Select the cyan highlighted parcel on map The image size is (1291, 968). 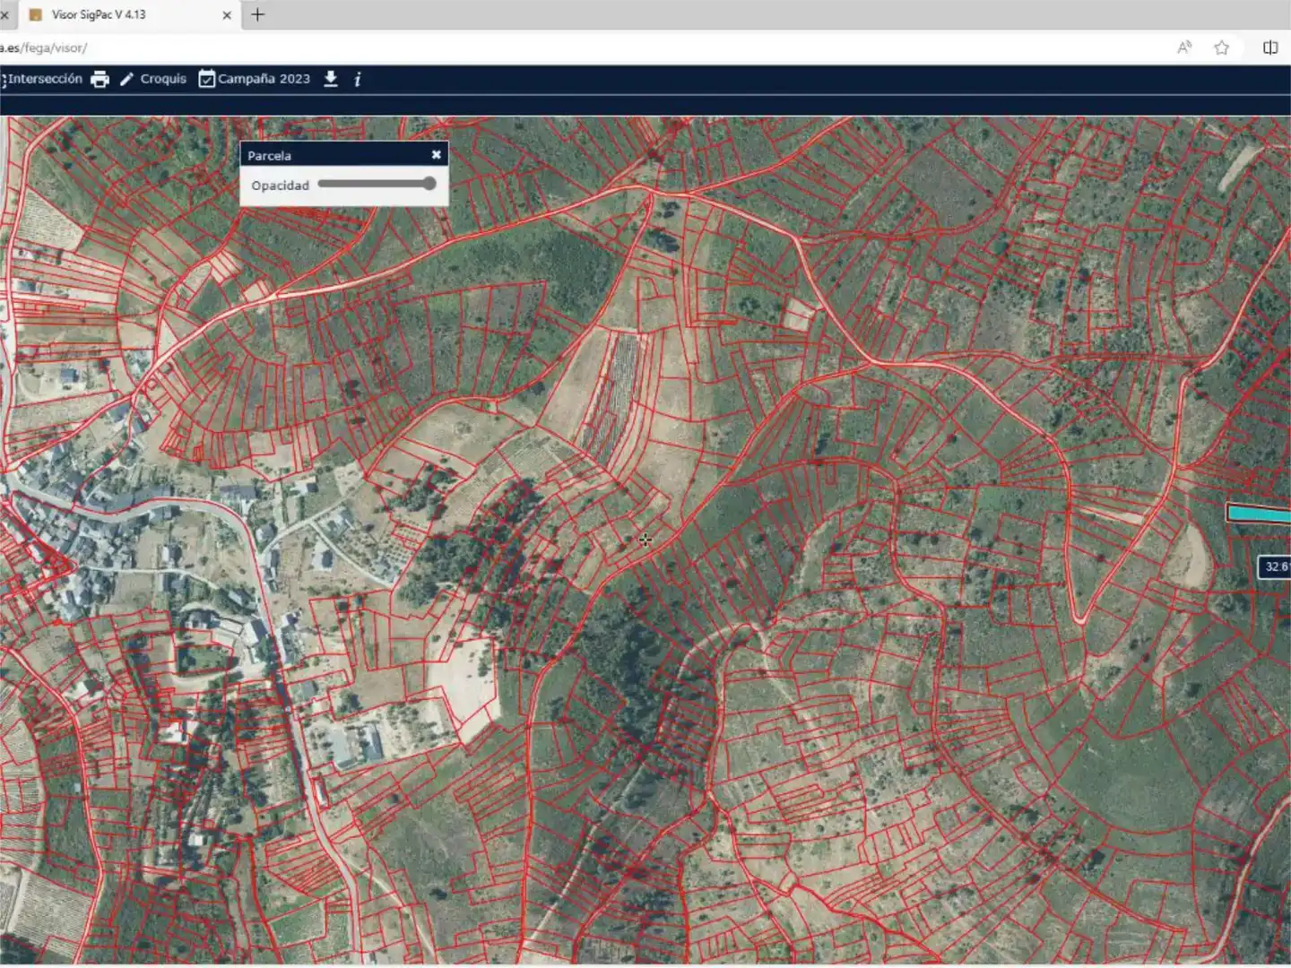tap(1259, 513)
